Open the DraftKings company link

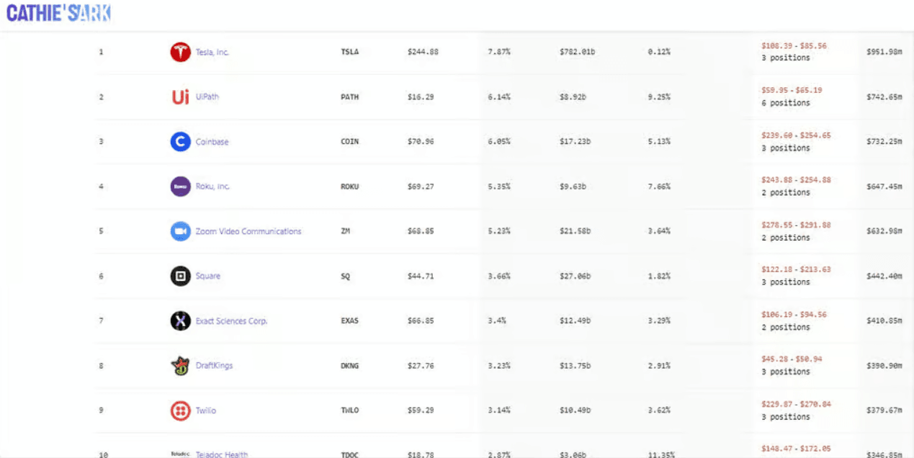point(214,366)
